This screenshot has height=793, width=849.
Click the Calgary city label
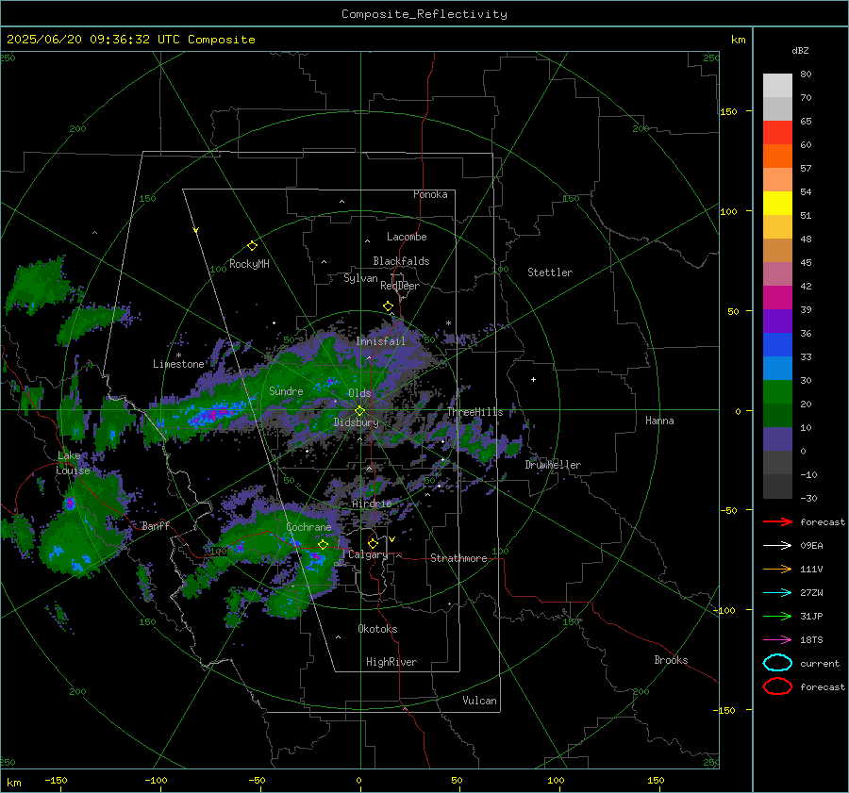coord(368,554)
